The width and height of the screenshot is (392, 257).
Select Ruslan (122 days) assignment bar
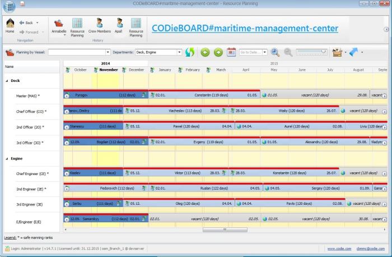206,188
